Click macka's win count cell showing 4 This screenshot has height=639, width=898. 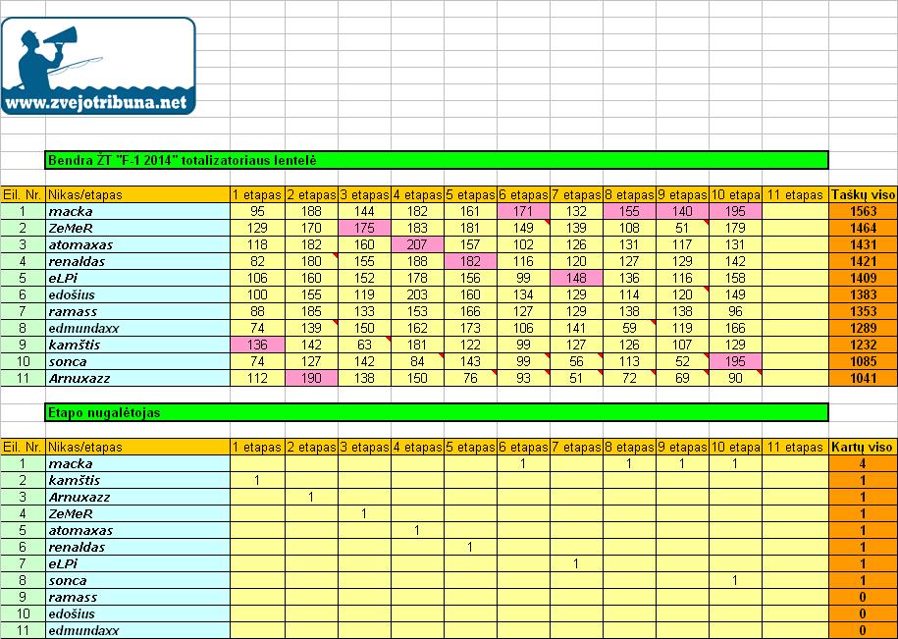(863, 463)
